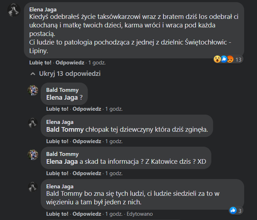
Task: Like the 'chłopak tej dziewczyny' reply
Action: pos(57,141)
